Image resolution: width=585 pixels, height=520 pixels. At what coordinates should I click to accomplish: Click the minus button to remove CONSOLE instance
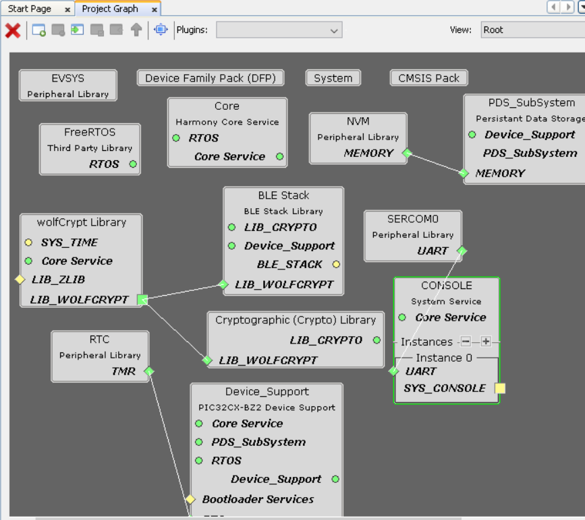(466, 342)
